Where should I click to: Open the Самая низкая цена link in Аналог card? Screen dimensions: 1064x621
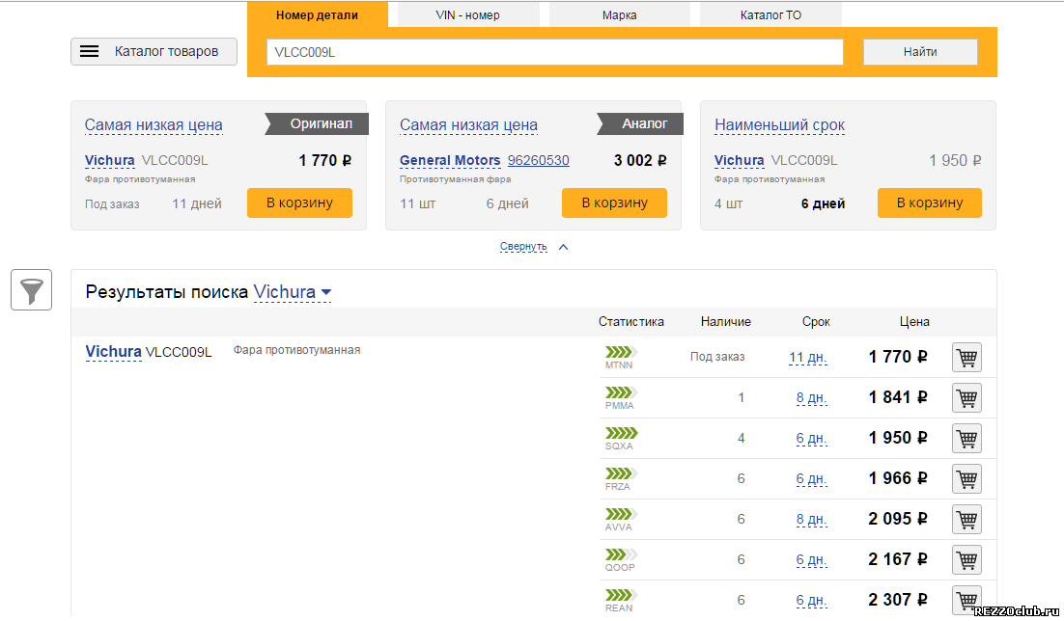[468, 124]
